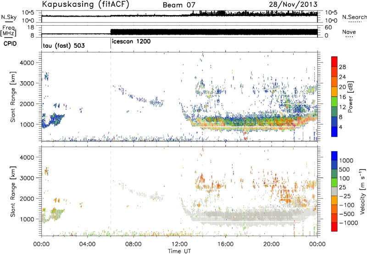
Task: Pick the light green segment of power colorbar
Action: [334, 102]
